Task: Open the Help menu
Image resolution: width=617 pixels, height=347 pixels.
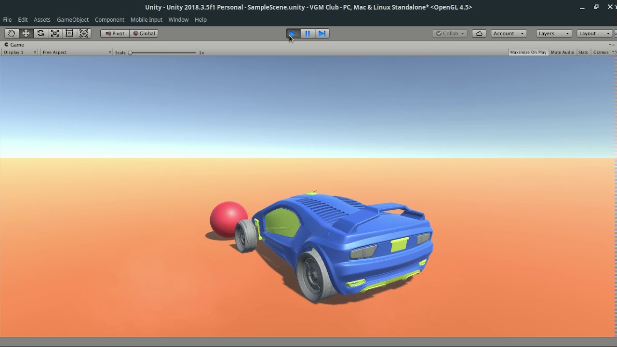Action: pyautogui.click(x=201, y=20)
